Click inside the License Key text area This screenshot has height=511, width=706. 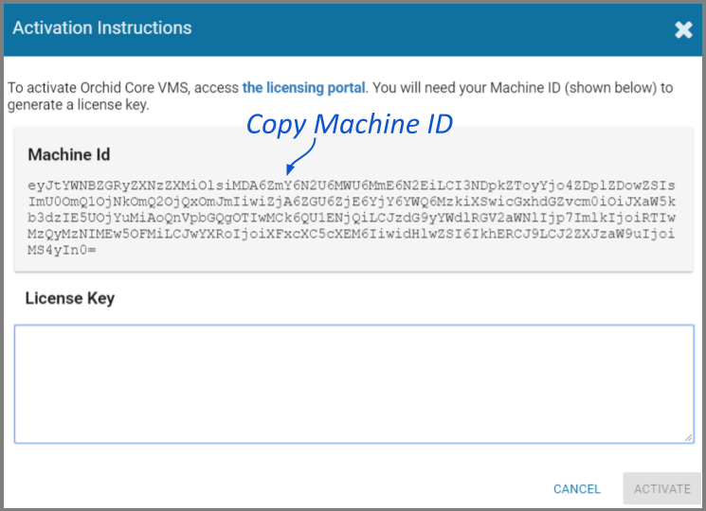click(353, 384)
